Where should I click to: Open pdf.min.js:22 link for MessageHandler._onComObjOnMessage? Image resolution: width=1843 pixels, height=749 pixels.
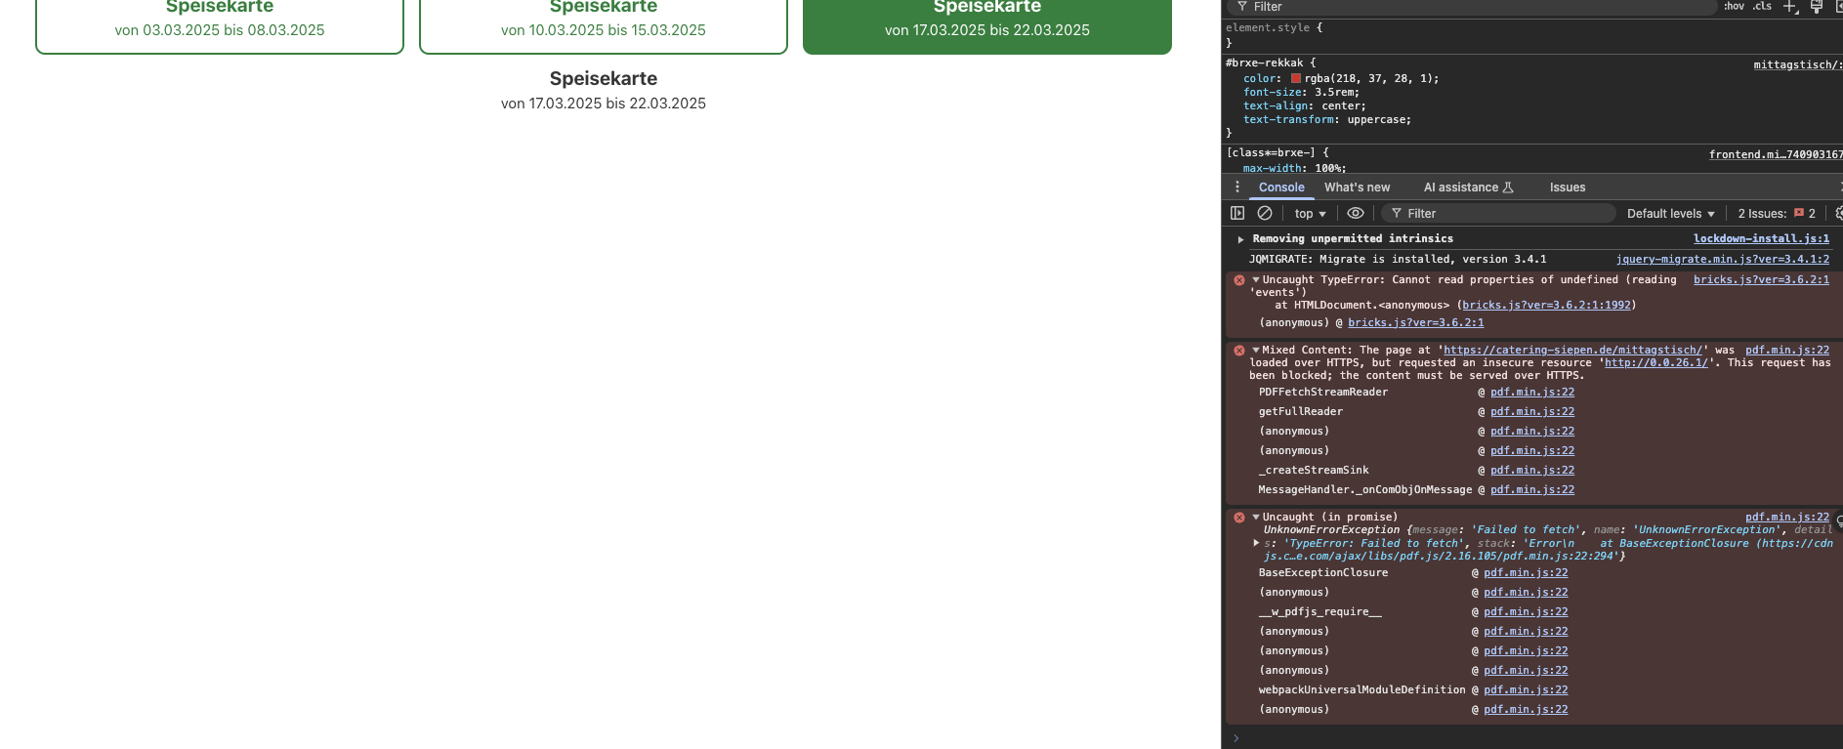point(1532,489)
